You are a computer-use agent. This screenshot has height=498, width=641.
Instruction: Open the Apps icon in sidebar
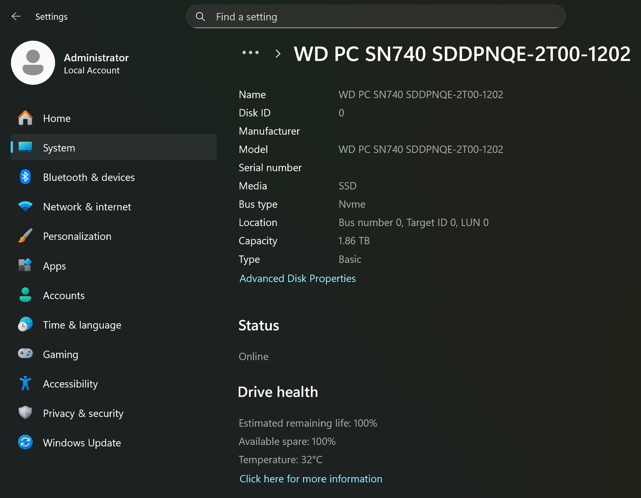coord(25,266)
